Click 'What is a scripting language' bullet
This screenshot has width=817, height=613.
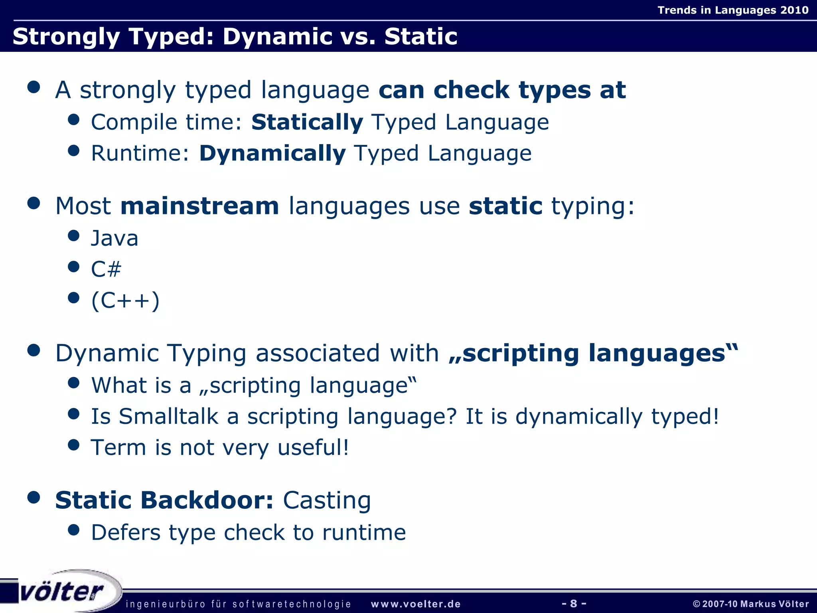(x=254, y=386)
